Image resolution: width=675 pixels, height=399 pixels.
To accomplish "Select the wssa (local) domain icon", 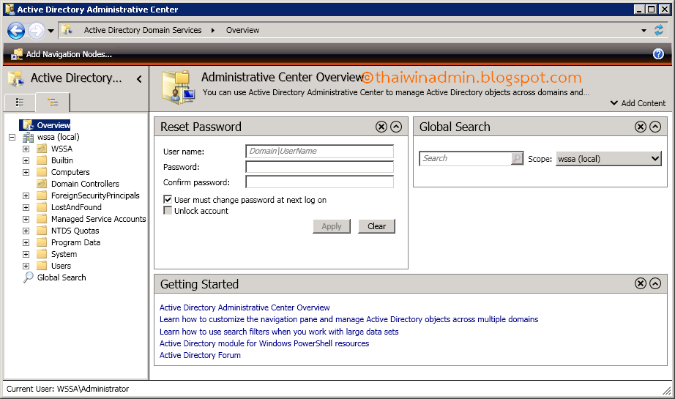I will pos(29,138).
